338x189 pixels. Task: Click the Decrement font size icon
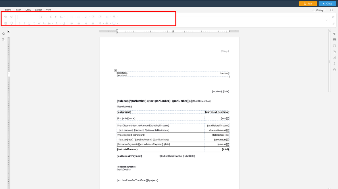pyautogui.click(x=56, y=17)
